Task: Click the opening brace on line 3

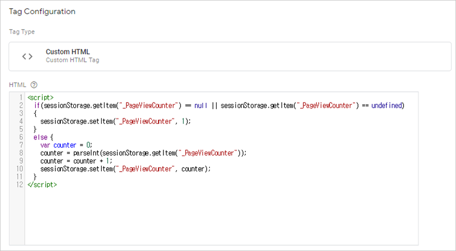Action: click(35, 113)
